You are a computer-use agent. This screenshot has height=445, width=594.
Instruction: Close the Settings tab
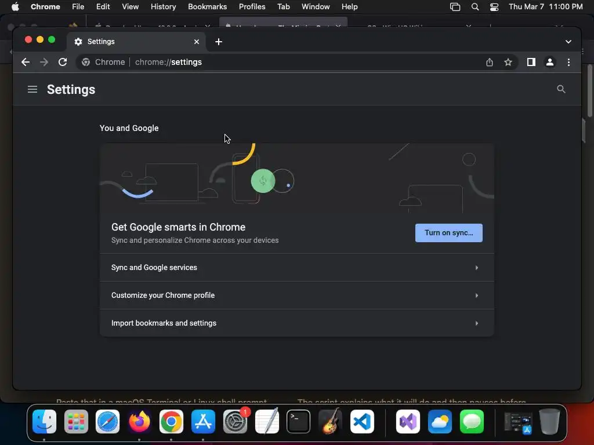pos(197,42)
